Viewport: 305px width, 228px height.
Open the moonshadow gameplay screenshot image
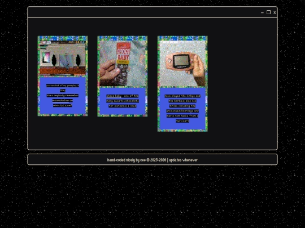[x=63, y=58]
